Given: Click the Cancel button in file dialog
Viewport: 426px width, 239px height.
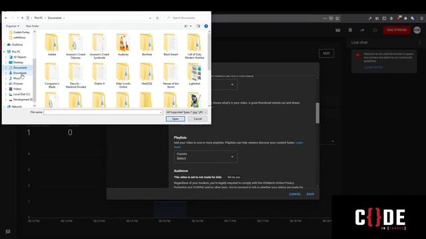Looking at the screenshot, I should point(198,119).
